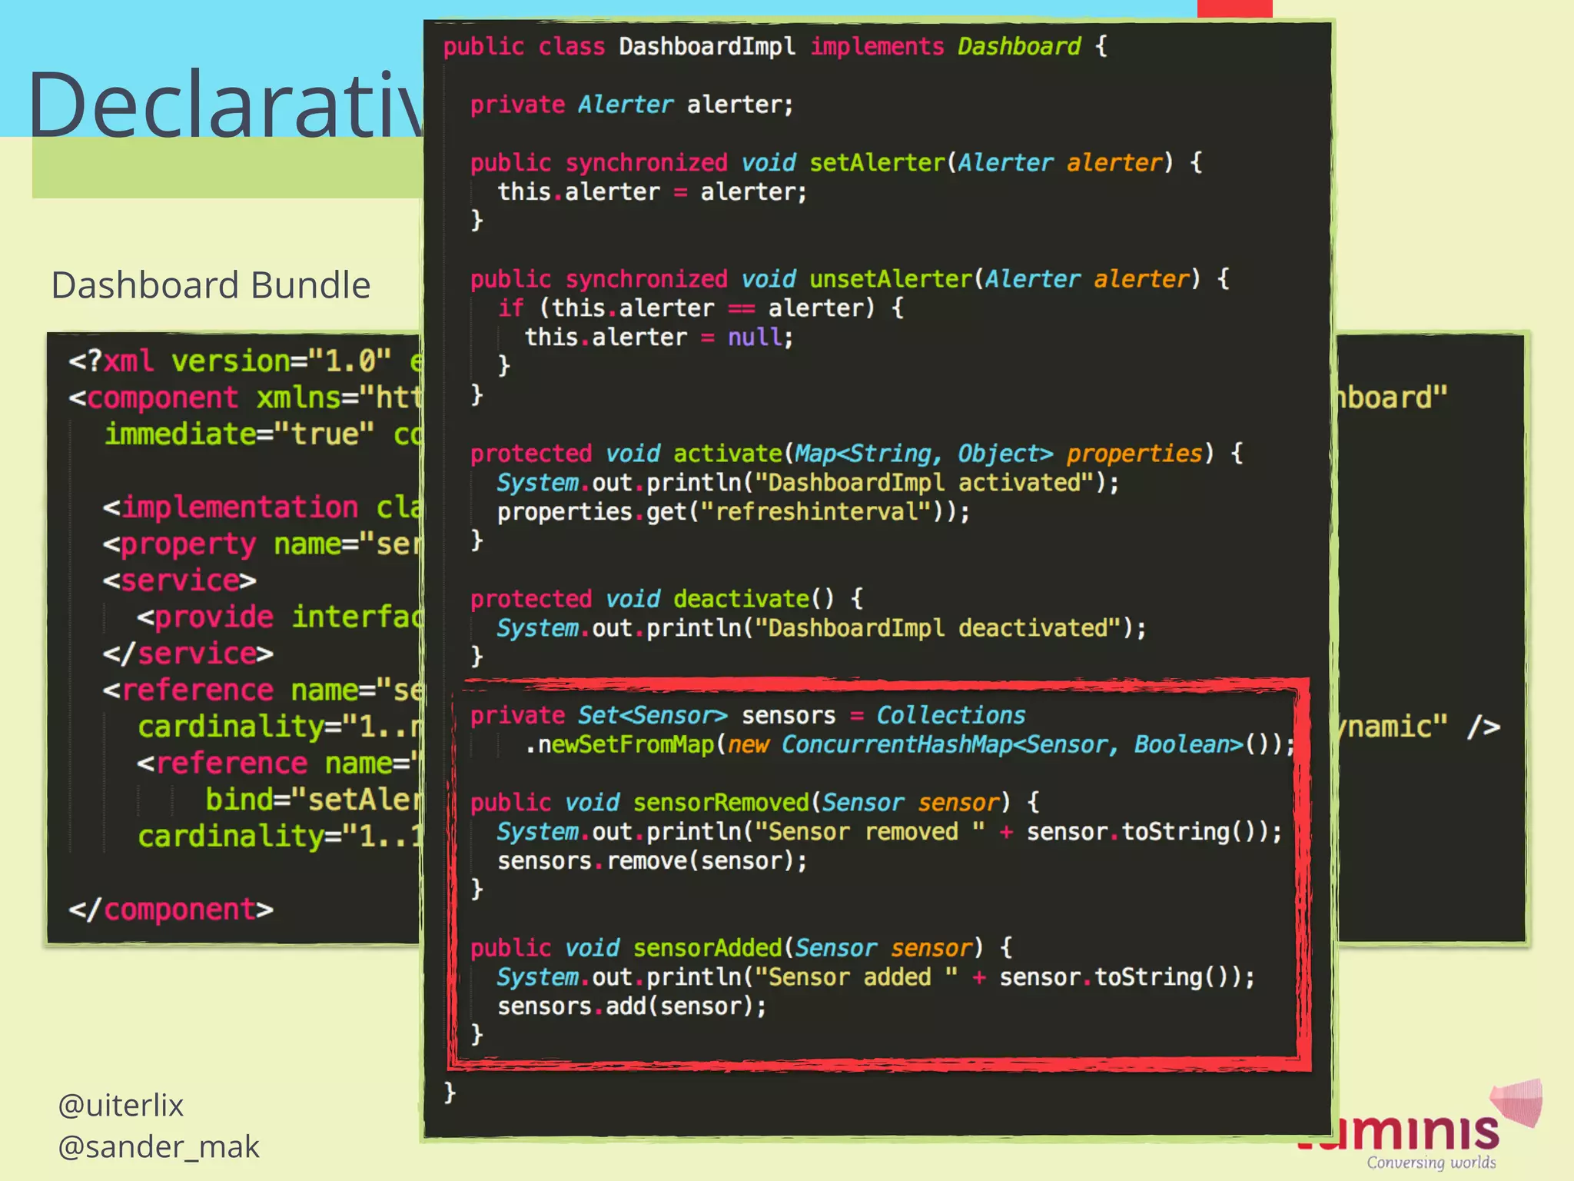Click the 'immediate="true"' attribute line
Screen dimensions: 1574x1181
pyautogui.click(x=264, y=435)
